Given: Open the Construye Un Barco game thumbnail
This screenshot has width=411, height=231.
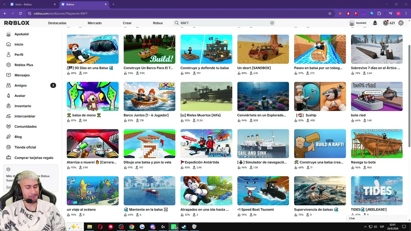Looking at the screenshot, I should click(x=149, y=49).
